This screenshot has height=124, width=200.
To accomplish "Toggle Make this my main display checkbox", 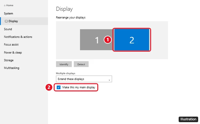I will pyautogui.click(x=58, y=87).
